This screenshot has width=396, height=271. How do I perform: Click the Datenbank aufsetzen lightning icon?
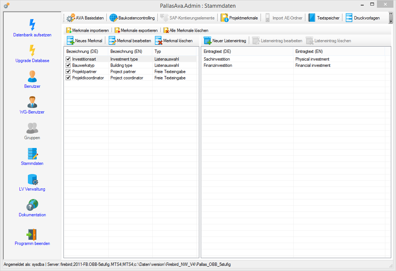pos(32,25)
